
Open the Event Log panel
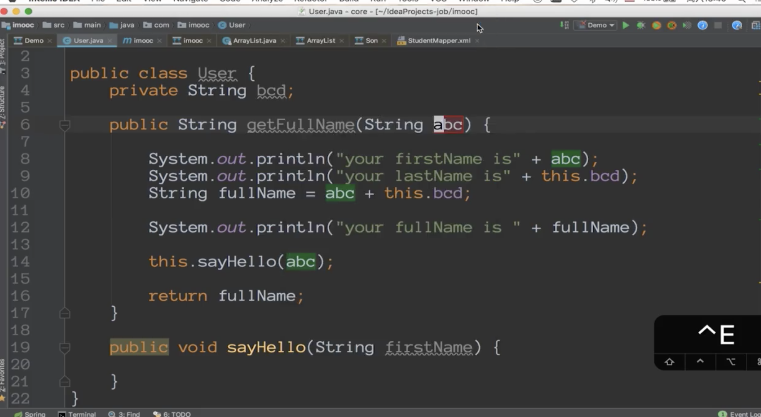(740, 414)
